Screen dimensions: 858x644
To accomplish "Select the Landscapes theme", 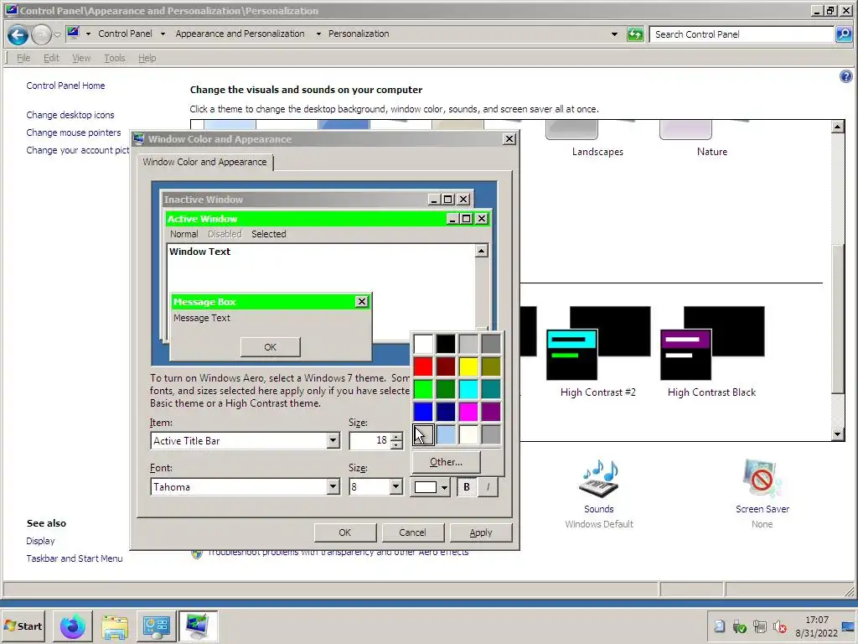I will 597,139.
